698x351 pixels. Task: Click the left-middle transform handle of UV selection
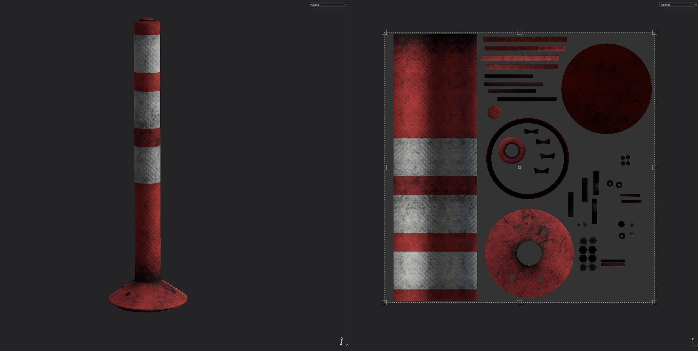(384, 167)
